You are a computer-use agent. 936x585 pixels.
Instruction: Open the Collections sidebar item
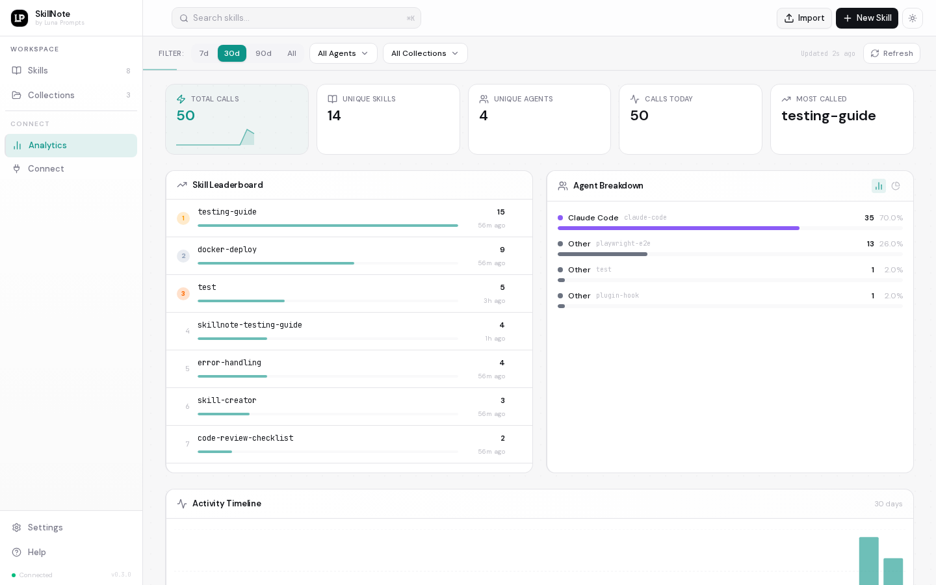tap(51, 96)
